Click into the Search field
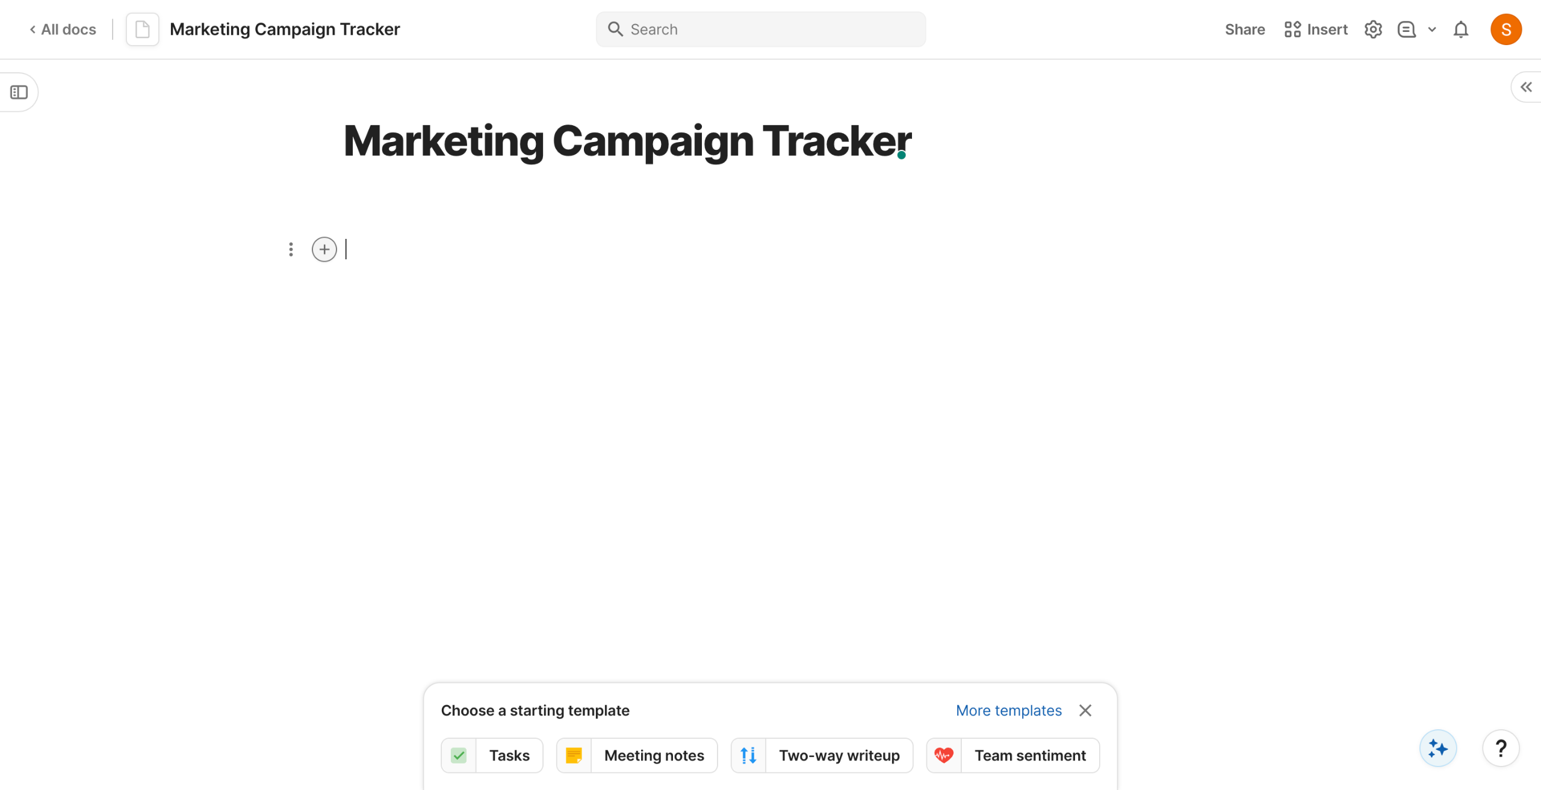Screen dimensions: 1541x790 pos(760,29)
